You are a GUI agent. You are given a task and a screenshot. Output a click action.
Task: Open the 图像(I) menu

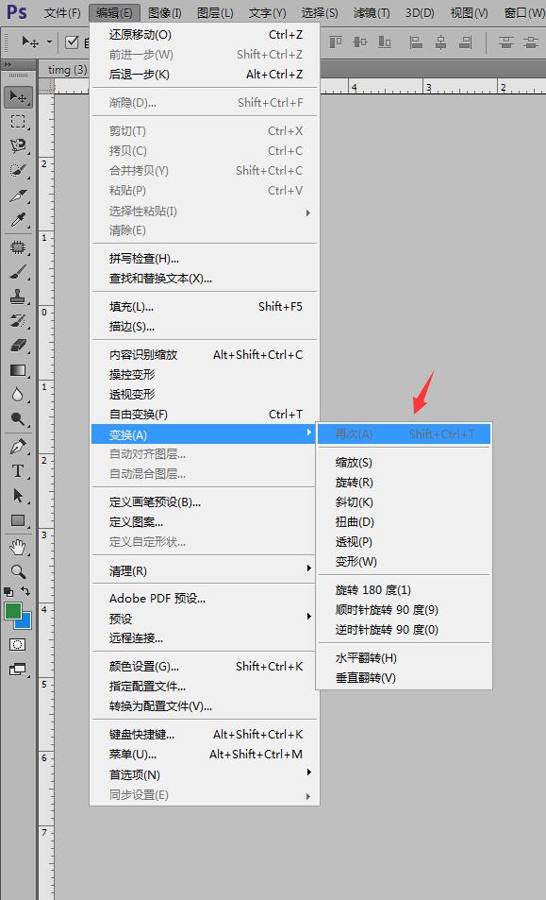point(164,12)
